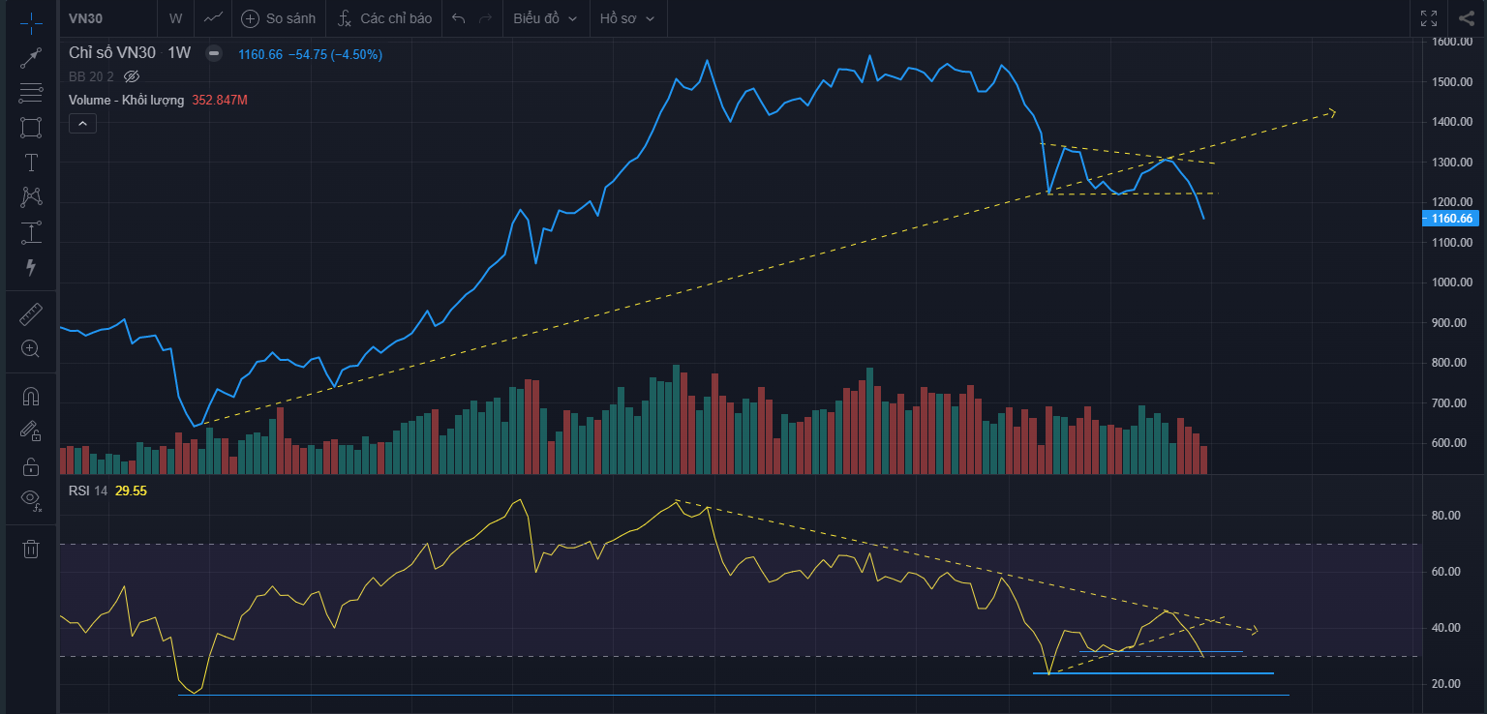Toggle magnet mode for drawings

click(31, 396)
